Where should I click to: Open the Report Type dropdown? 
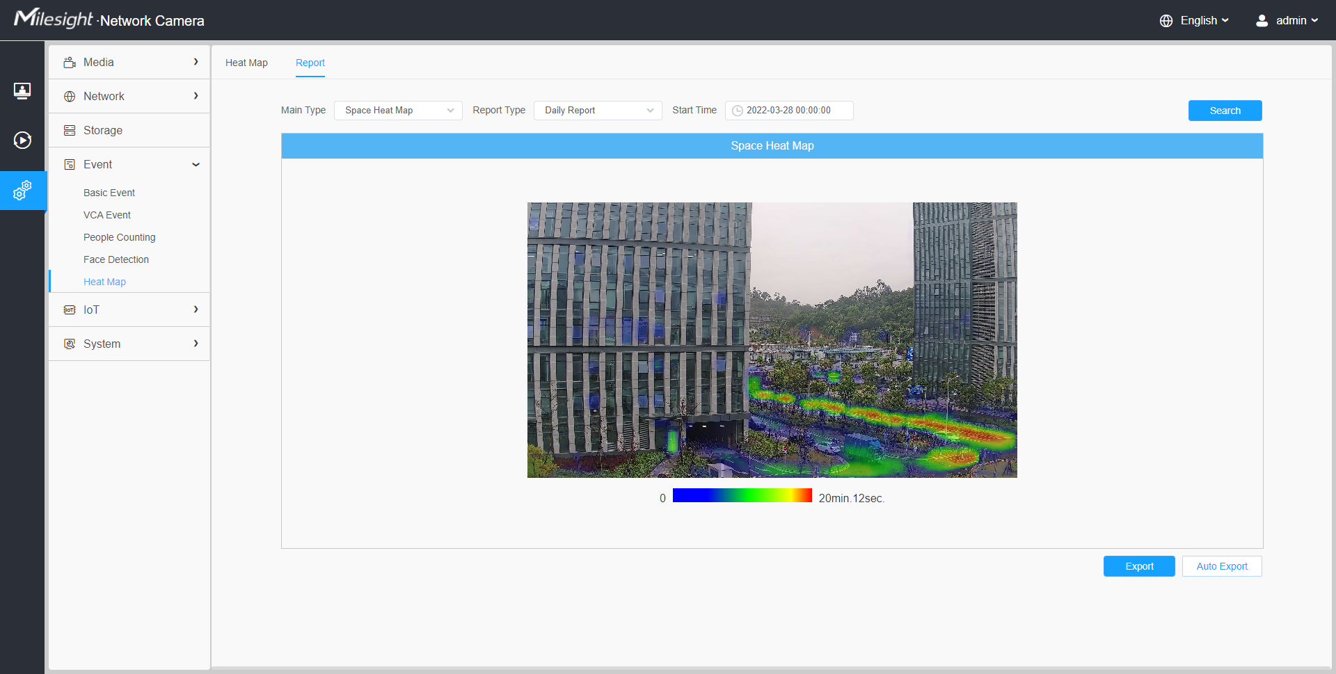(x=598, y=111)
